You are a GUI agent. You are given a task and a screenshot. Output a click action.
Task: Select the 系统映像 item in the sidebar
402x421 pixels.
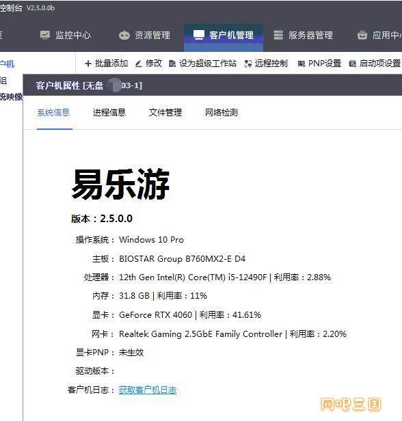pos(11,96)
